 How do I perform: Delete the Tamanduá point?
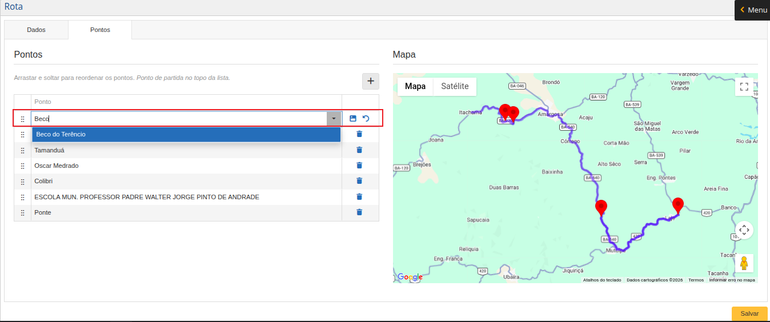point(359,150)
